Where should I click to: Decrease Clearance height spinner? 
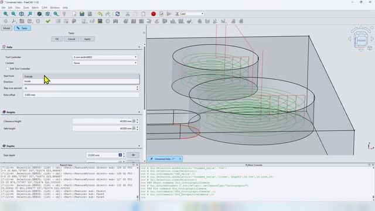coord(137,122)
